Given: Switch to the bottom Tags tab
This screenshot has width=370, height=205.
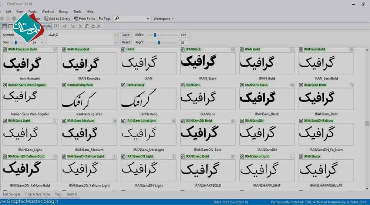Looking at the screenshot, I should 58,194.
